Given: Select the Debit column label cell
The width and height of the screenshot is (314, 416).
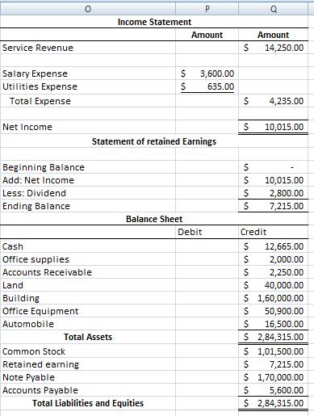Looking at the screenshot, I should click(x=207, y=232).
